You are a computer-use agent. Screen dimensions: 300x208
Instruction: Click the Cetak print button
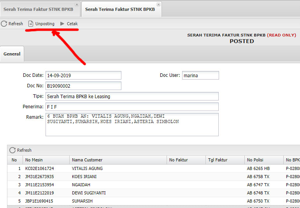tap(69, 24)
